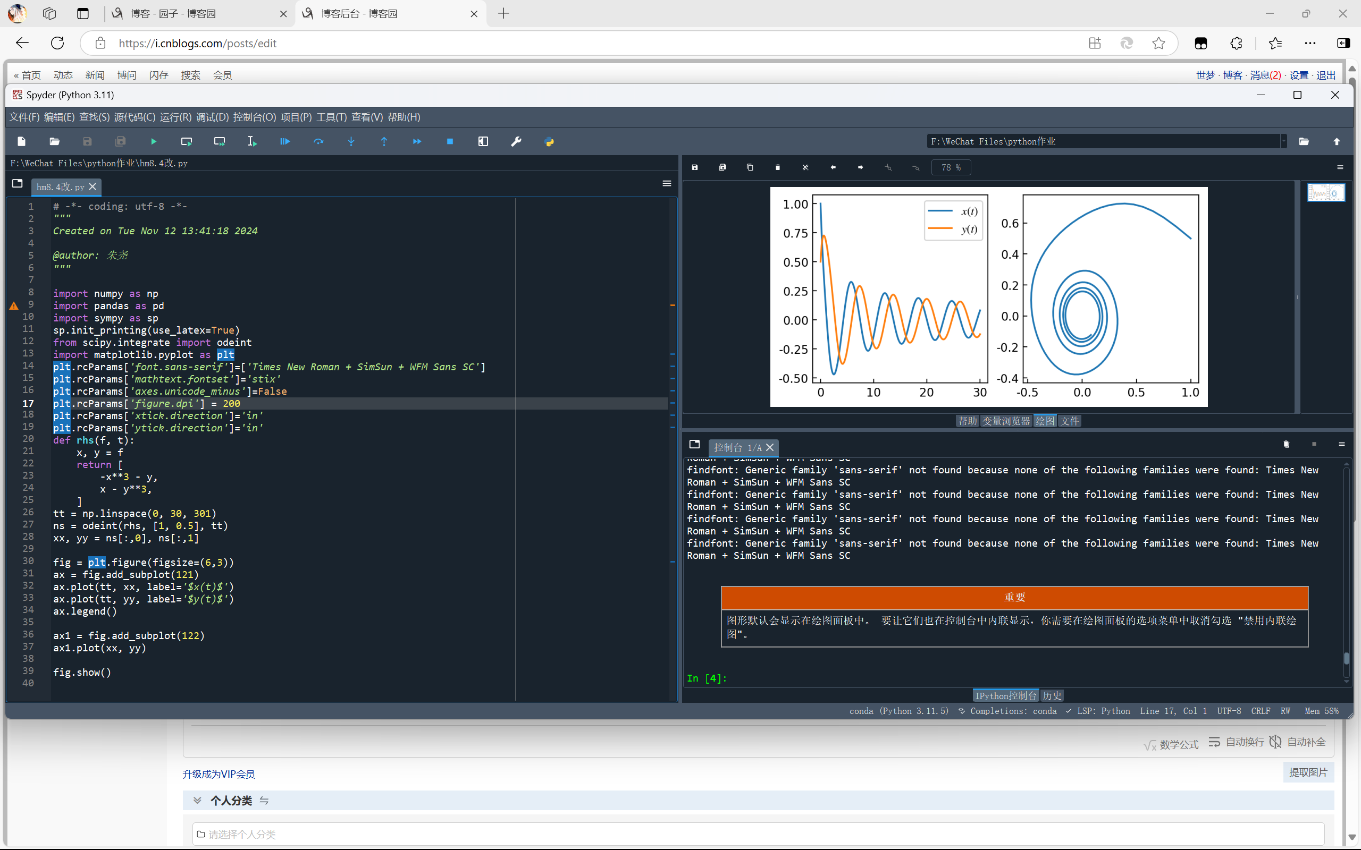The height and width of the screenshot is (850, 1361).
Task: Click the 提取图片 button
Action: click(1308, 772)
